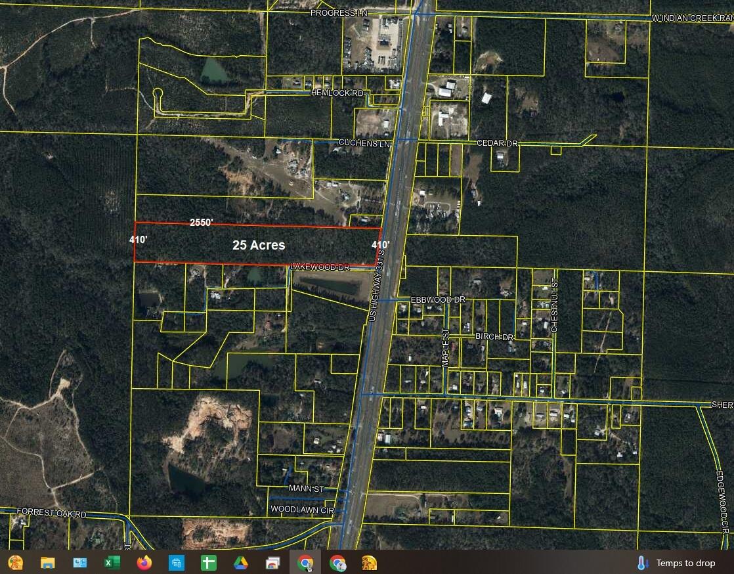Click the leftmost golden figure taskbar icon
Screen dimensions: 734x574
[16, 562]
